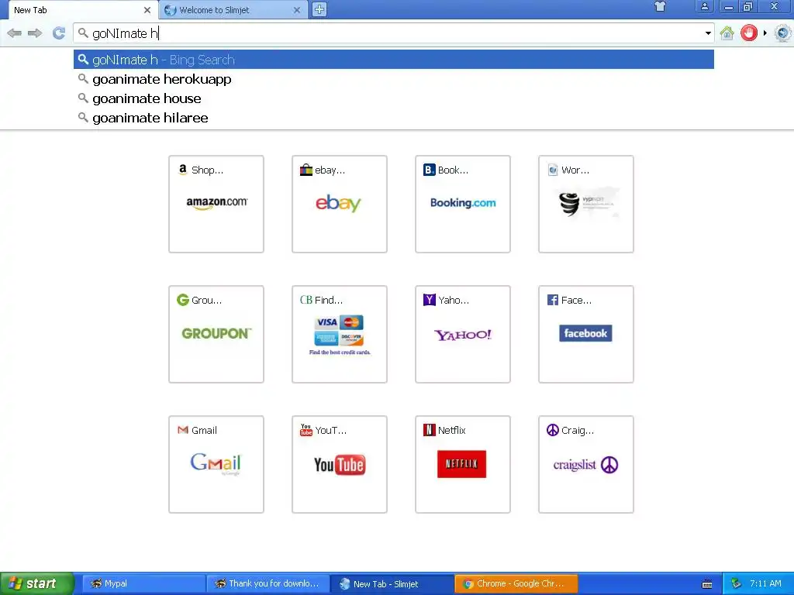Open the YouTube speed dial tile

(x=340, y=465)
